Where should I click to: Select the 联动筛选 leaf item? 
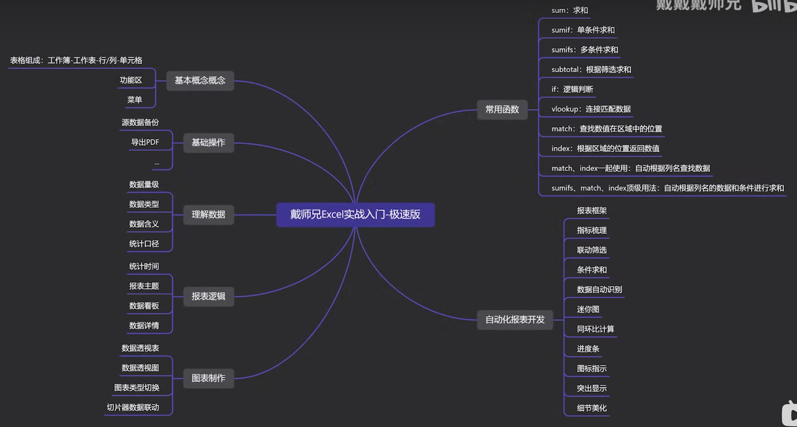click(592, 250)
